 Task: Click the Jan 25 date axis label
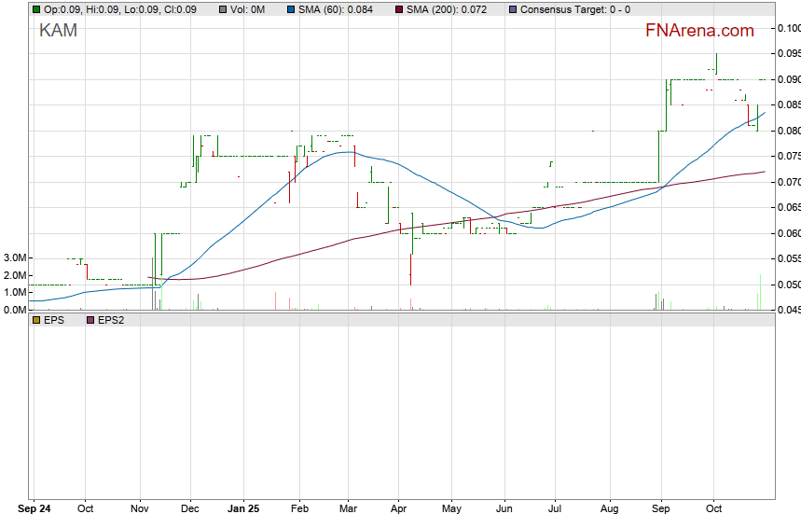[x=243, y=509]
